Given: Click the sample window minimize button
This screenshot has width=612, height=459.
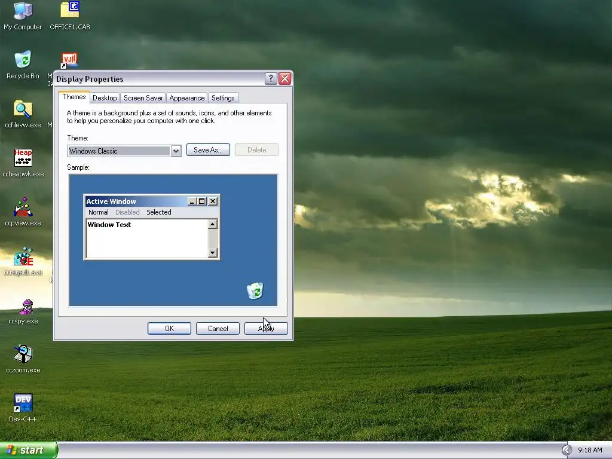Looking at the screenshot, I should pos(192,201).
